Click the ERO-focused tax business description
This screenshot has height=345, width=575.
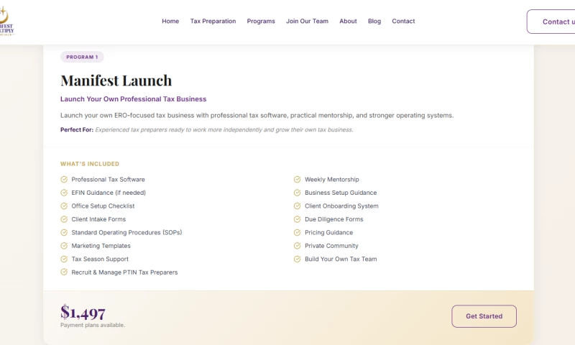[x=257, y=116]
